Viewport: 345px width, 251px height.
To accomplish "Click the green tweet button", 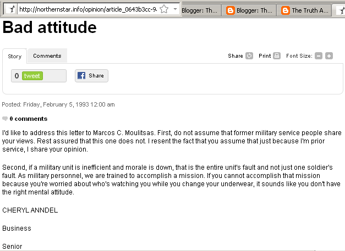I will click(32, 76).
